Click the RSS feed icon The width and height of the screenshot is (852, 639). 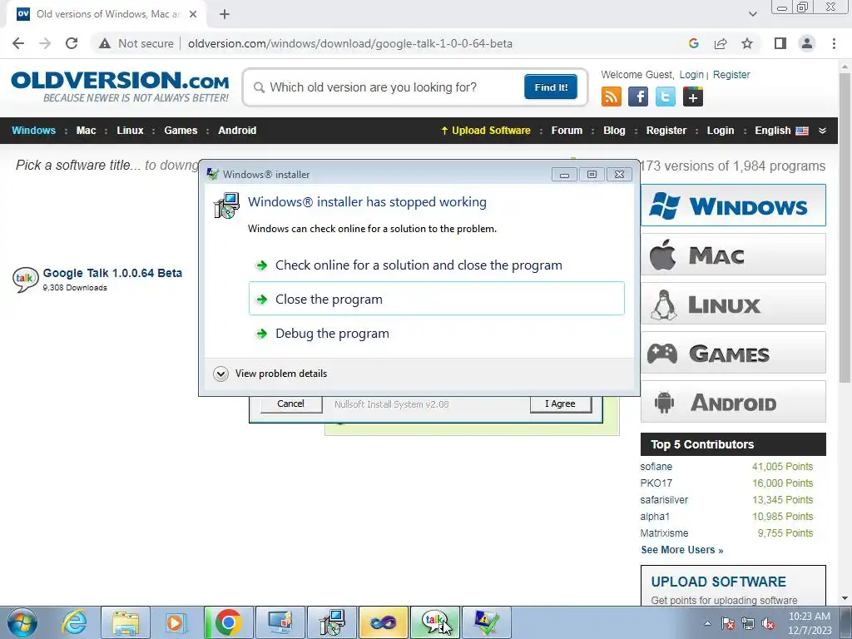pyautogui.click(x=612, y=97)
